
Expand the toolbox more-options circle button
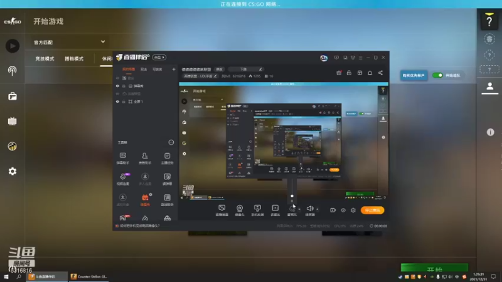coord(171,142)
